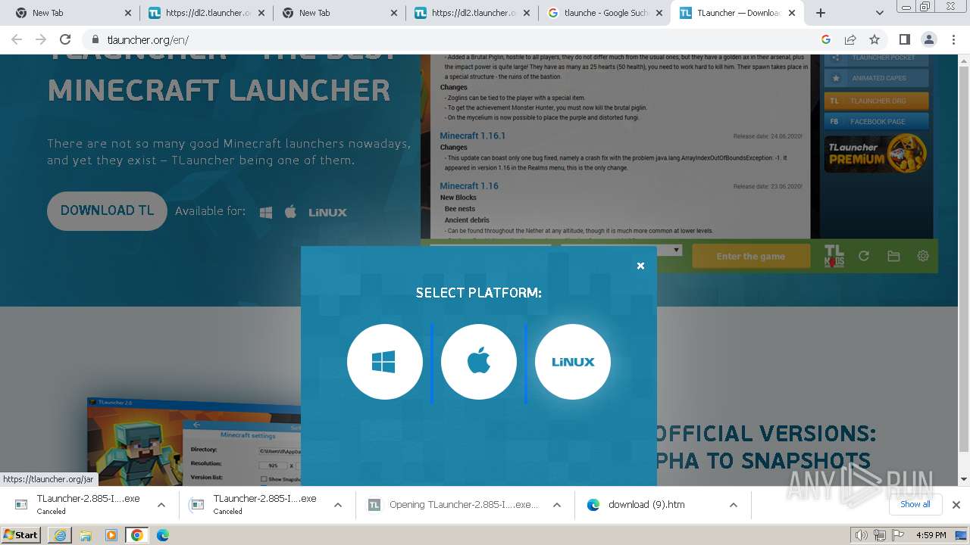Click Show all downloads
Image resolution: width=970 pixels, height=545 pixels.
pyautogui.click(x=915, y=504)
